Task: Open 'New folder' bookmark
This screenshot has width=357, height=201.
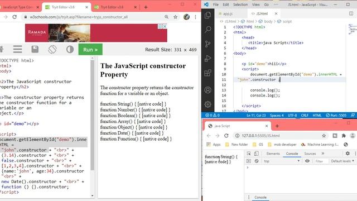Action: [x=237, y=145]
